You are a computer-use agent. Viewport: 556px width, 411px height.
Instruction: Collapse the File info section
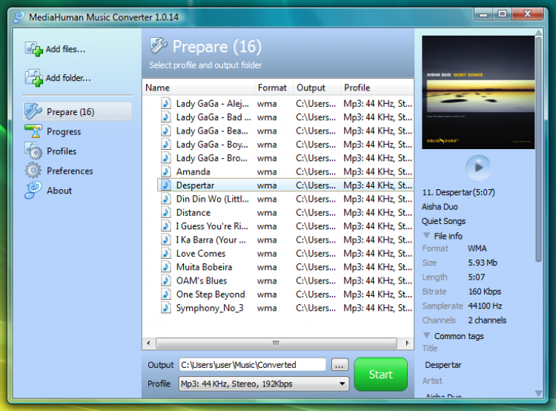pyautogui.click(x=426, y=236)
